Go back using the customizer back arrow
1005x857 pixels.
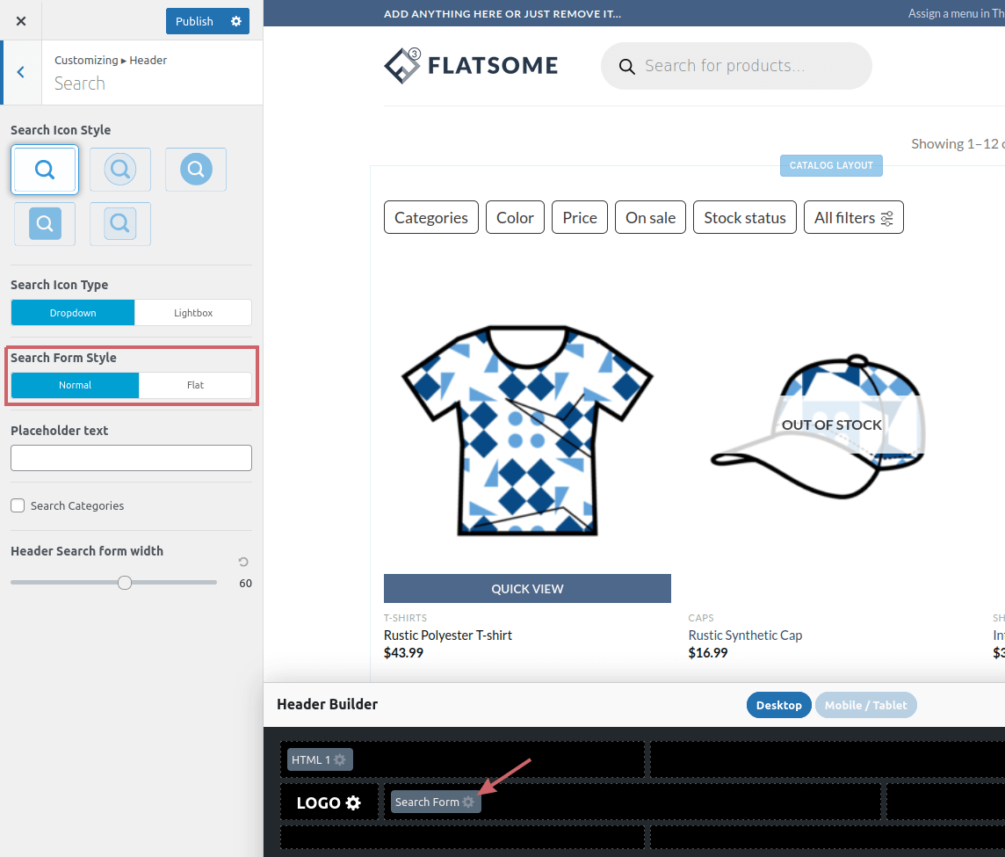tap(20, 73)
